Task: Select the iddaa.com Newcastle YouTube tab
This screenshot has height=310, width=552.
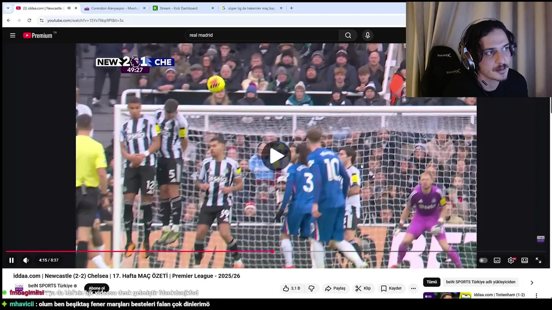Action: [x=43, y=8]
